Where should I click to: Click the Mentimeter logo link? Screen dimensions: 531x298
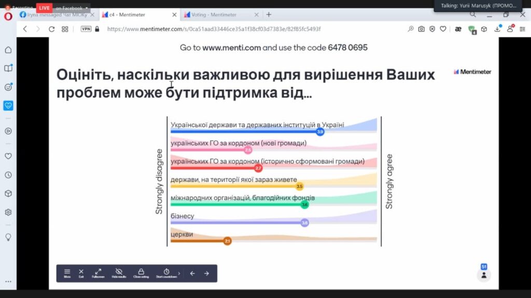pyautogui.click(x=472, y=72)
